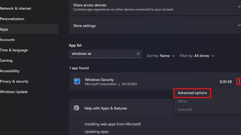The height and width of the screenshot is (135, 241).
Task: Open the Installing web apps from Microsoft link
Action: (x=113, y=124)
